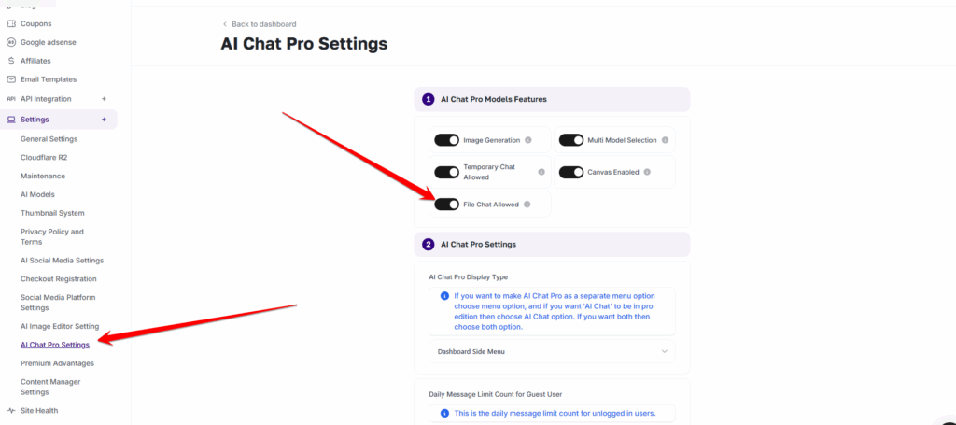Image resolution: width=956 pixels, height=425 pixels.
Task: Click info icon beside Image Generation
Action: [x=528, y=140]
